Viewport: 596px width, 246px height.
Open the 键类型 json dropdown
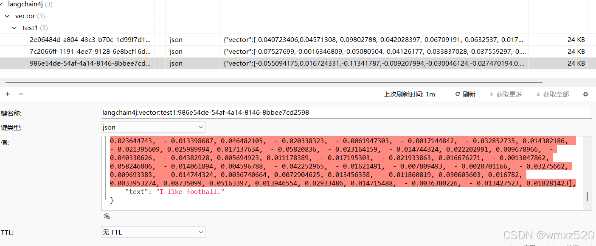pyautogui.click(x=153, y=127)
